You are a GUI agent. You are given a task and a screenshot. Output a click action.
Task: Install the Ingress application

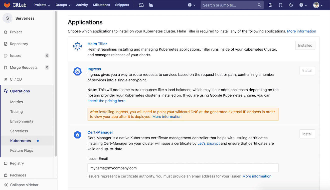307,71
